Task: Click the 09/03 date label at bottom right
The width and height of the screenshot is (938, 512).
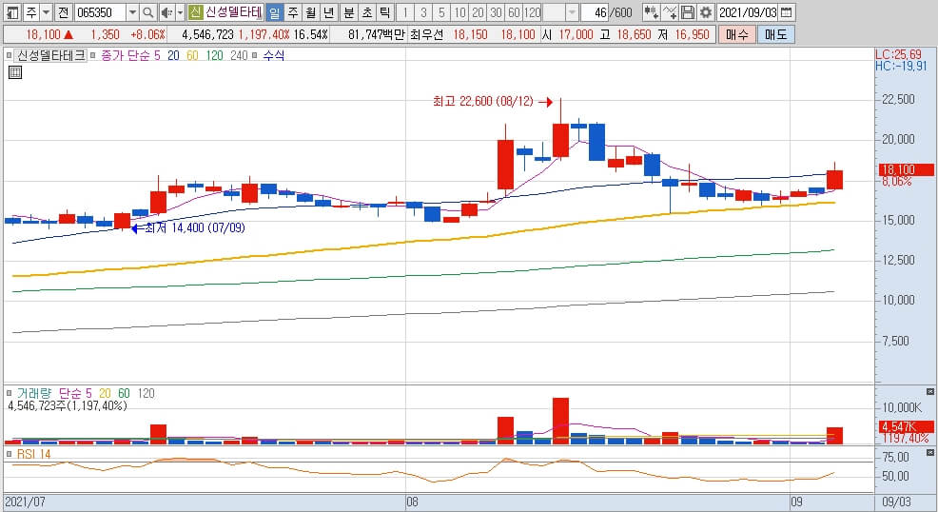Action: pyautogui.click(x=896, y=502)
